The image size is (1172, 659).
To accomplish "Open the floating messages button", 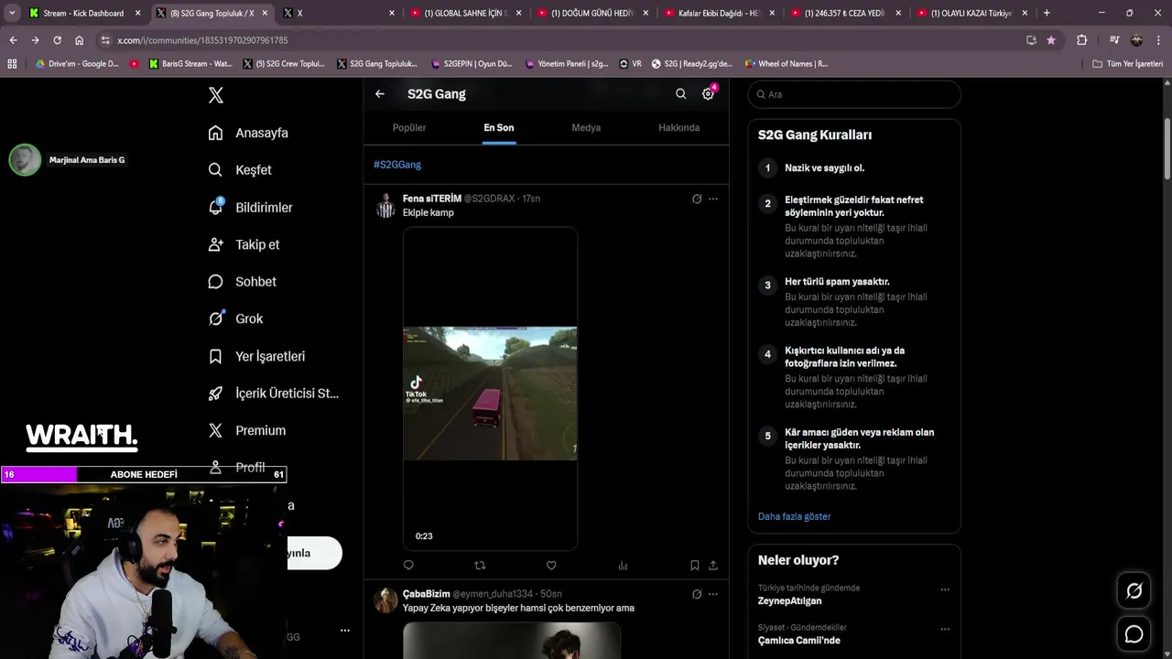I will (x=1134, y=633).
